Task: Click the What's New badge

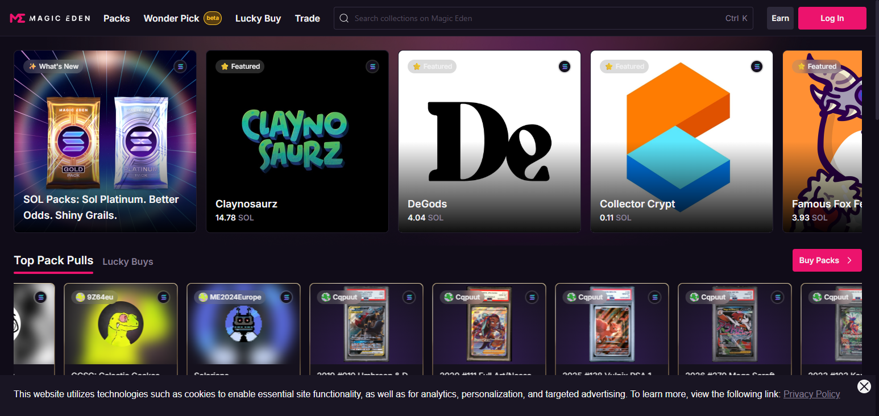Action: (54, 66)
